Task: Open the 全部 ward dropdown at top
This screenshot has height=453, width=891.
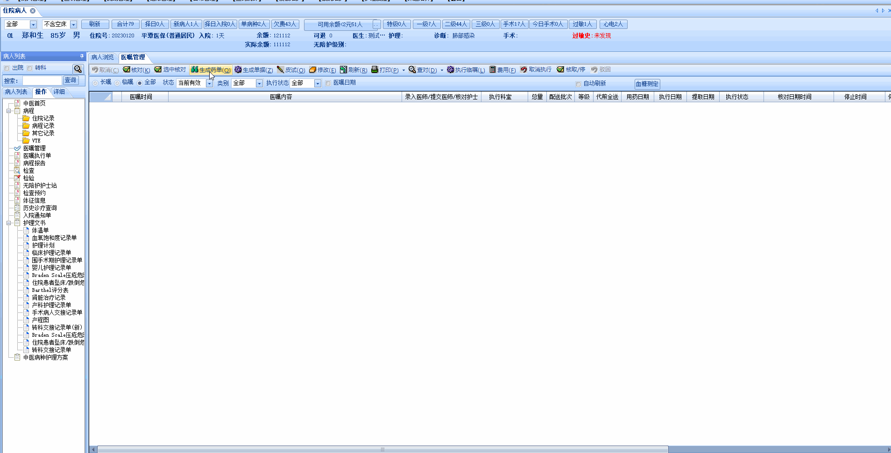Action: 33,24
